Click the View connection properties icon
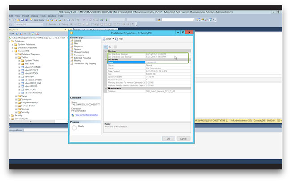Image resolution: width=291 pixels, height=182 pixels. (72, 115)
